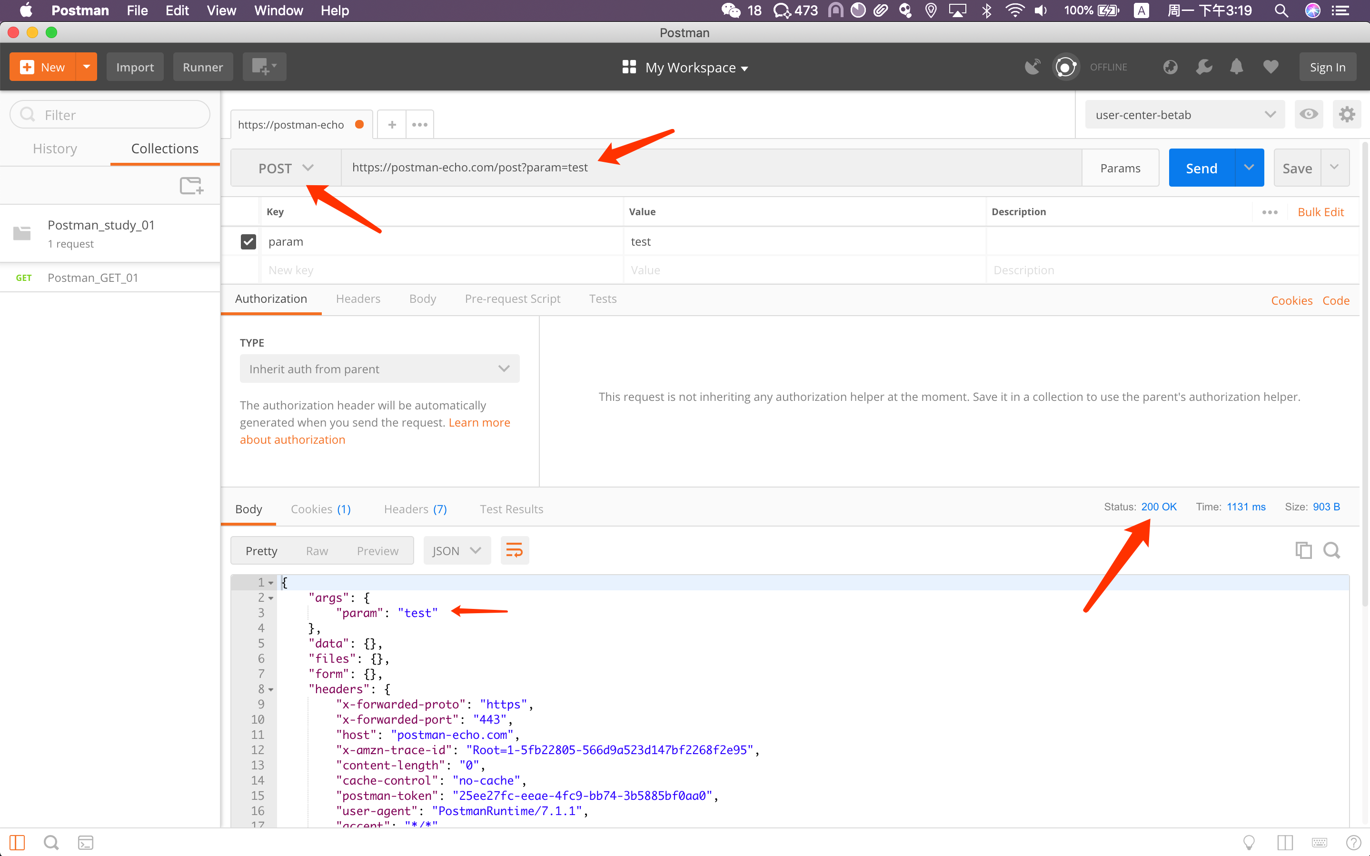Switch to the History tab
Viewport: 1370px width, 856px height.
[55, 149]
